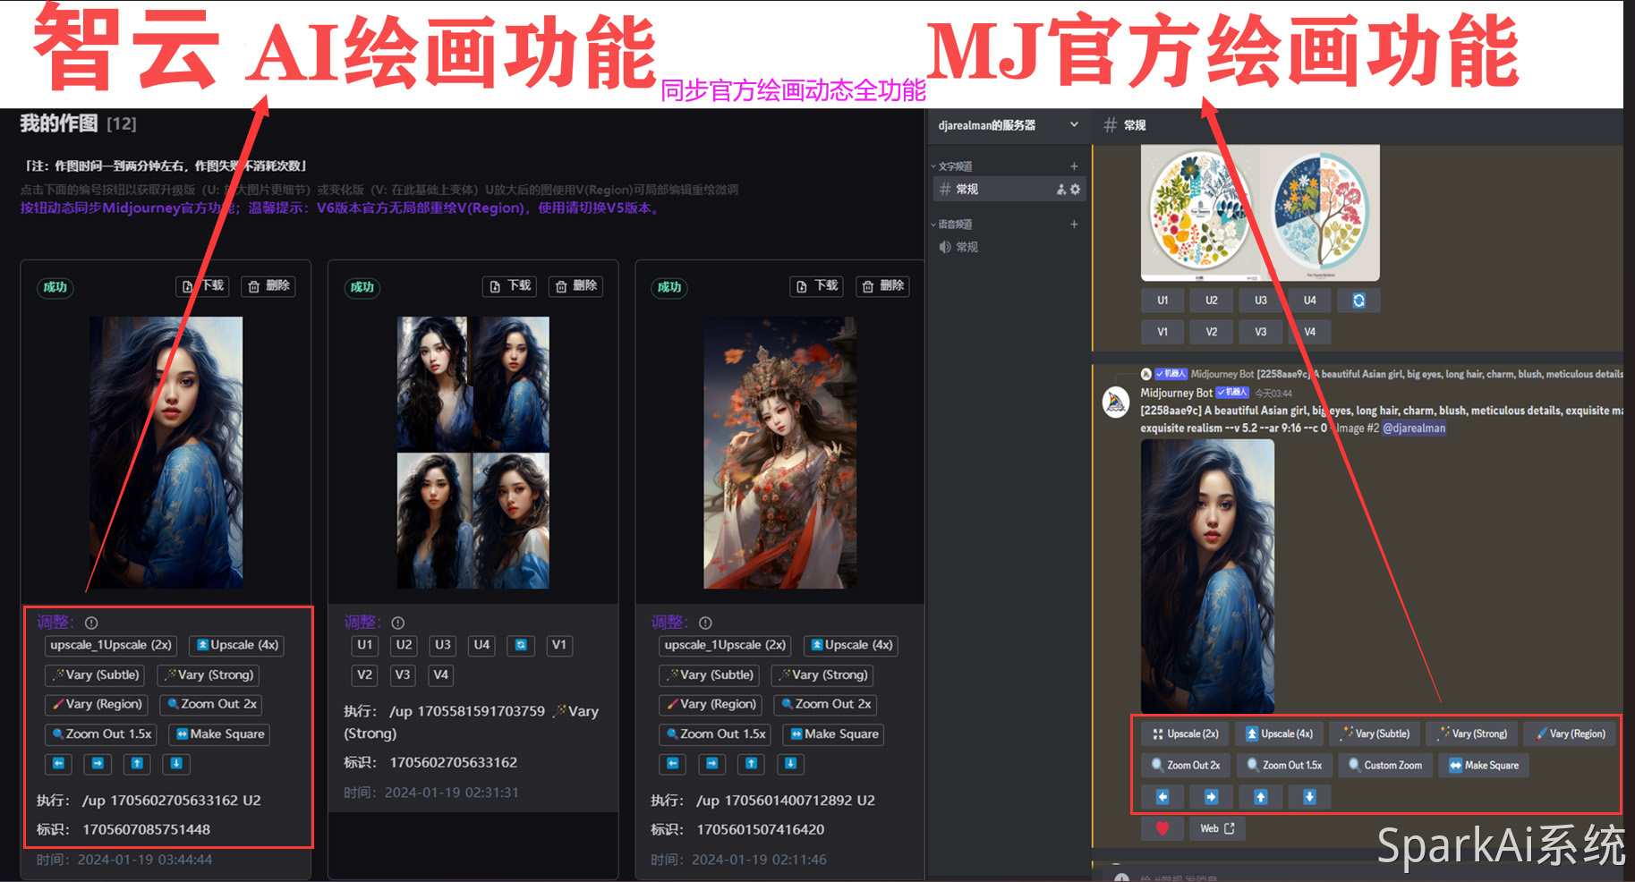Click the pan up arrow in the Discord message
This screenshot has height=882, width=1635.
1260,797
